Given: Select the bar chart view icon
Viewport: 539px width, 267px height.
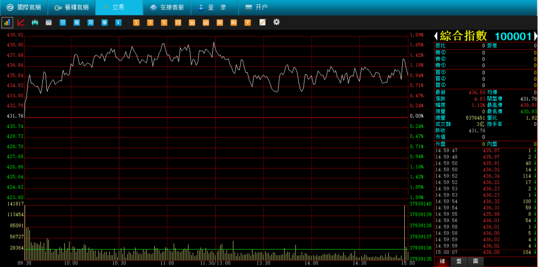Looking at the screenshot, I should [7, 22].
